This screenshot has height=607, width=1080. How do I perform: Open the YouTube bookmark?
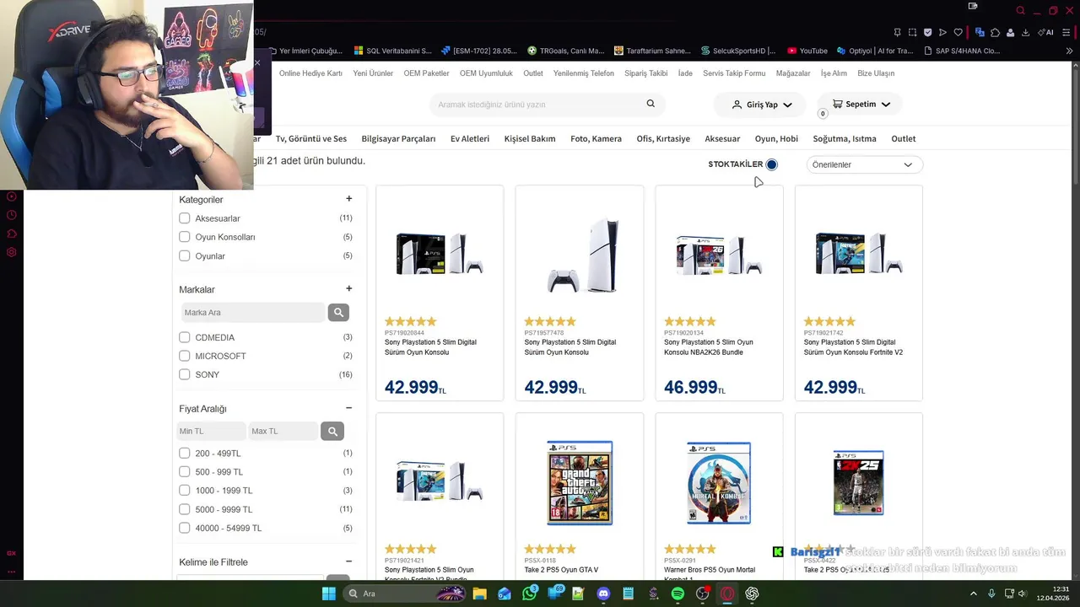pos(807,51)
